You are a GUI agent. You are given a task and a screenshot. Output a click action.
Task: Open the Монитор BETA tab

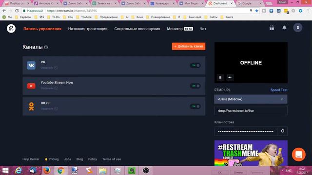coord(180,29)
